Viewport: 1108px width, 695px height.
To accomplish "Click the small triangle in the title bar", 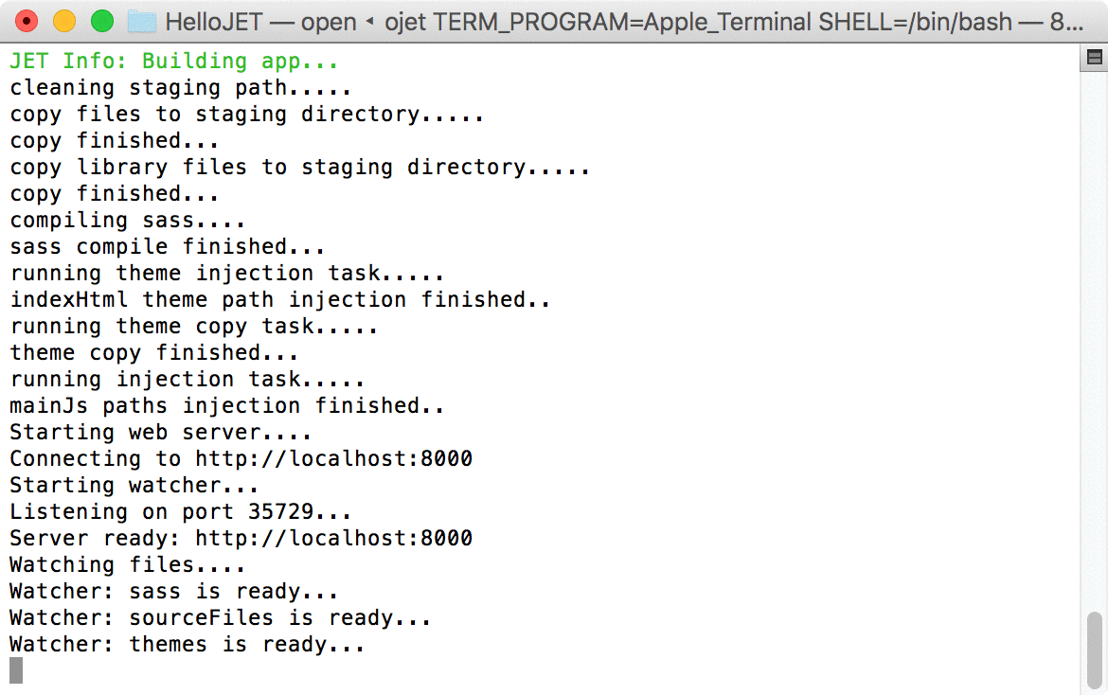I will (369, 22).
